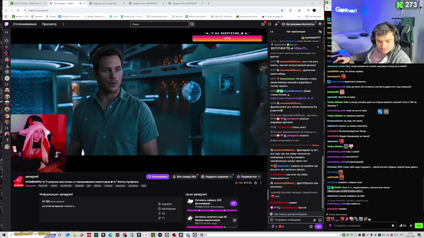Open the Trovo bookmark
Image resolution: width=424 pixels, height=238 pixels.
click(x=114, y=17)
